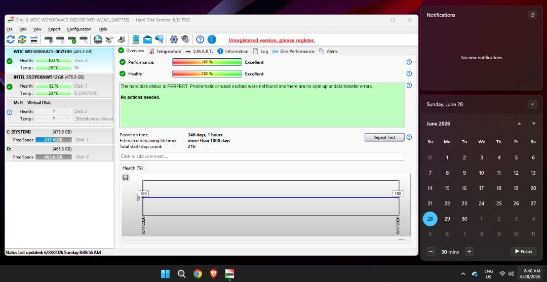The width and height of the screenshot is (547, 282).
Task: Switch to the Information tab
Action: click(233, 51)
